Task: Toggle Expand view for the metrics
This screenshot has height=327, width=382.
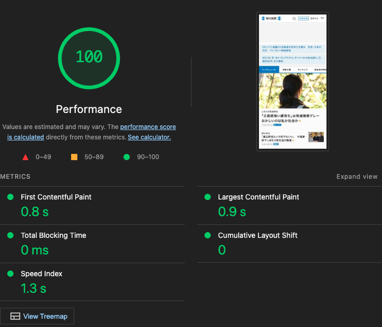Action: pyautogui.click(x=357, y=177)
